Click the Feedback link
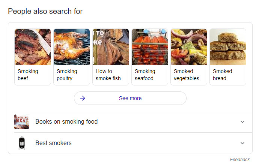This screenshot has height=166, width=262. [x=239, y=160]
